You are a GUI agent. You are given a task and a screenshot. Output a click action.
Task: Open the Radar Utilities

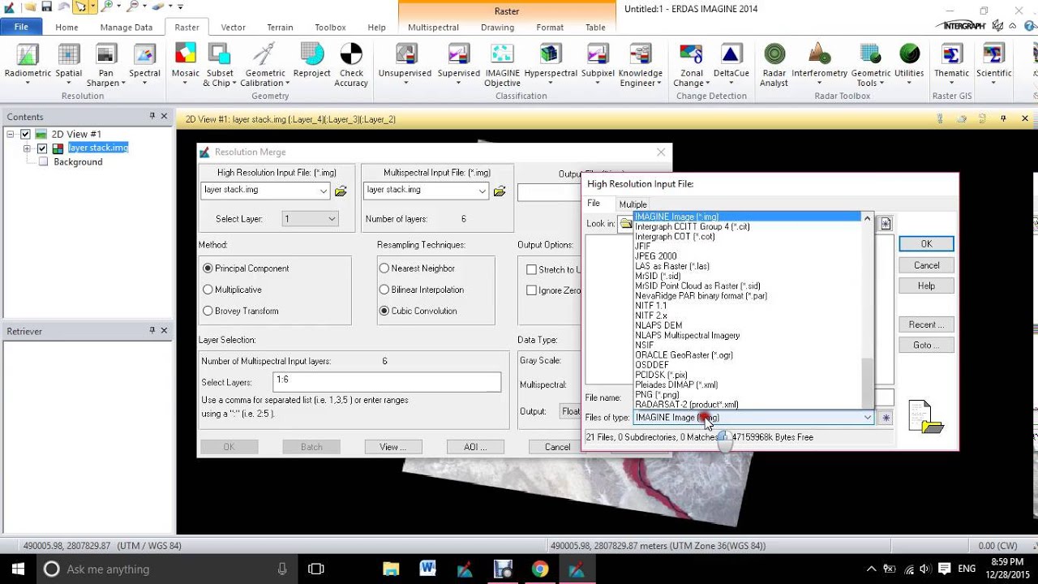(909, 63)
